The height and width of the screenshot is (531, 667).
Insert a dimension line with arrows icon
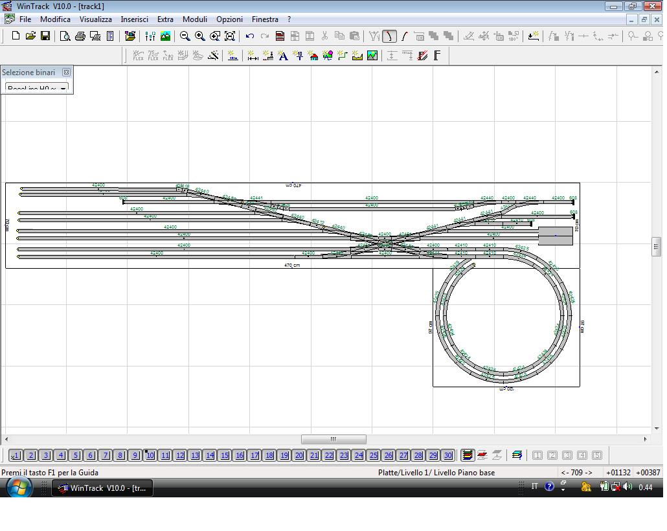[x=253, y=56]
